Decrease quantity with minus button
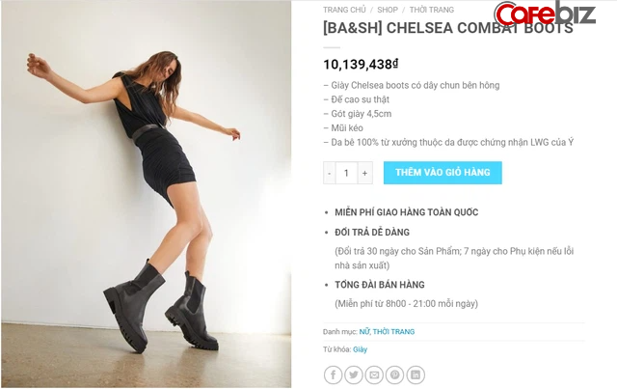The image size is (617, 389). coord(330,173)
